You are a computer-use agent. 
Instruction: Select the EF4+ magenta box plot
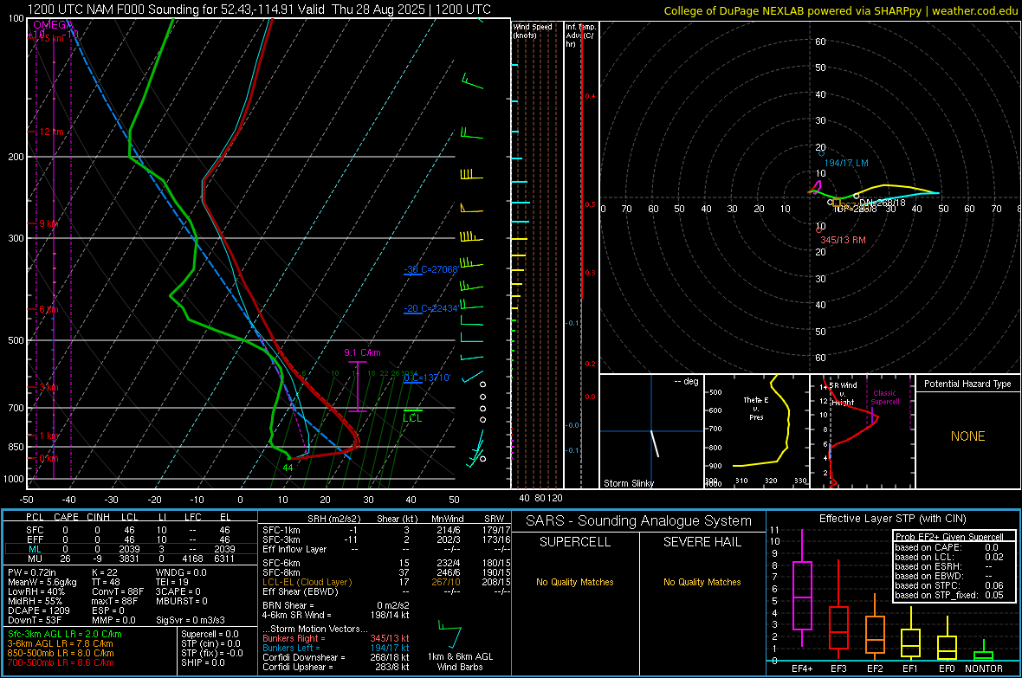click(x=802, y=588)
